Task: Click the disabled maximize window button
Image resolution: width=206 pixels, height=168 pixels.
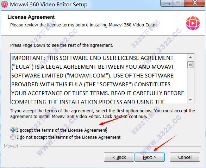Action: (x=178, y=3)
